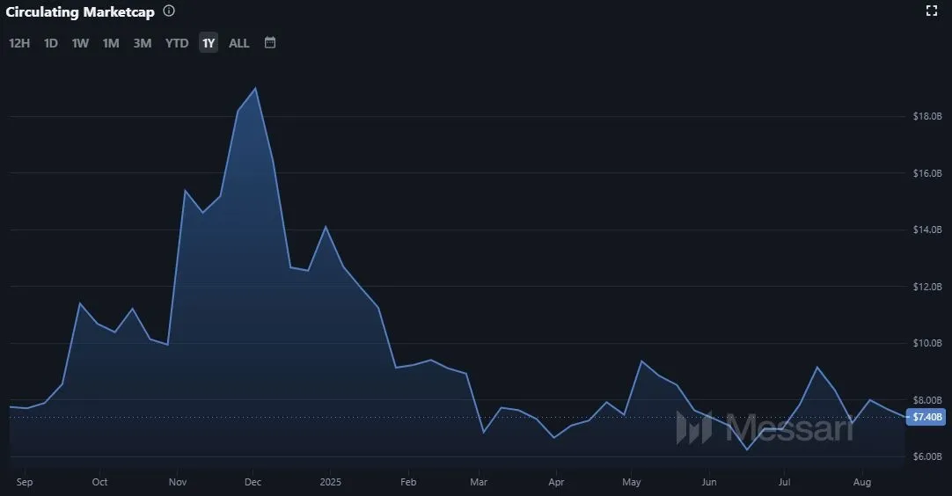This screenshot has height=496, width=952.
Task: Open the calendar date range picker
Action: tap(270, 42)
